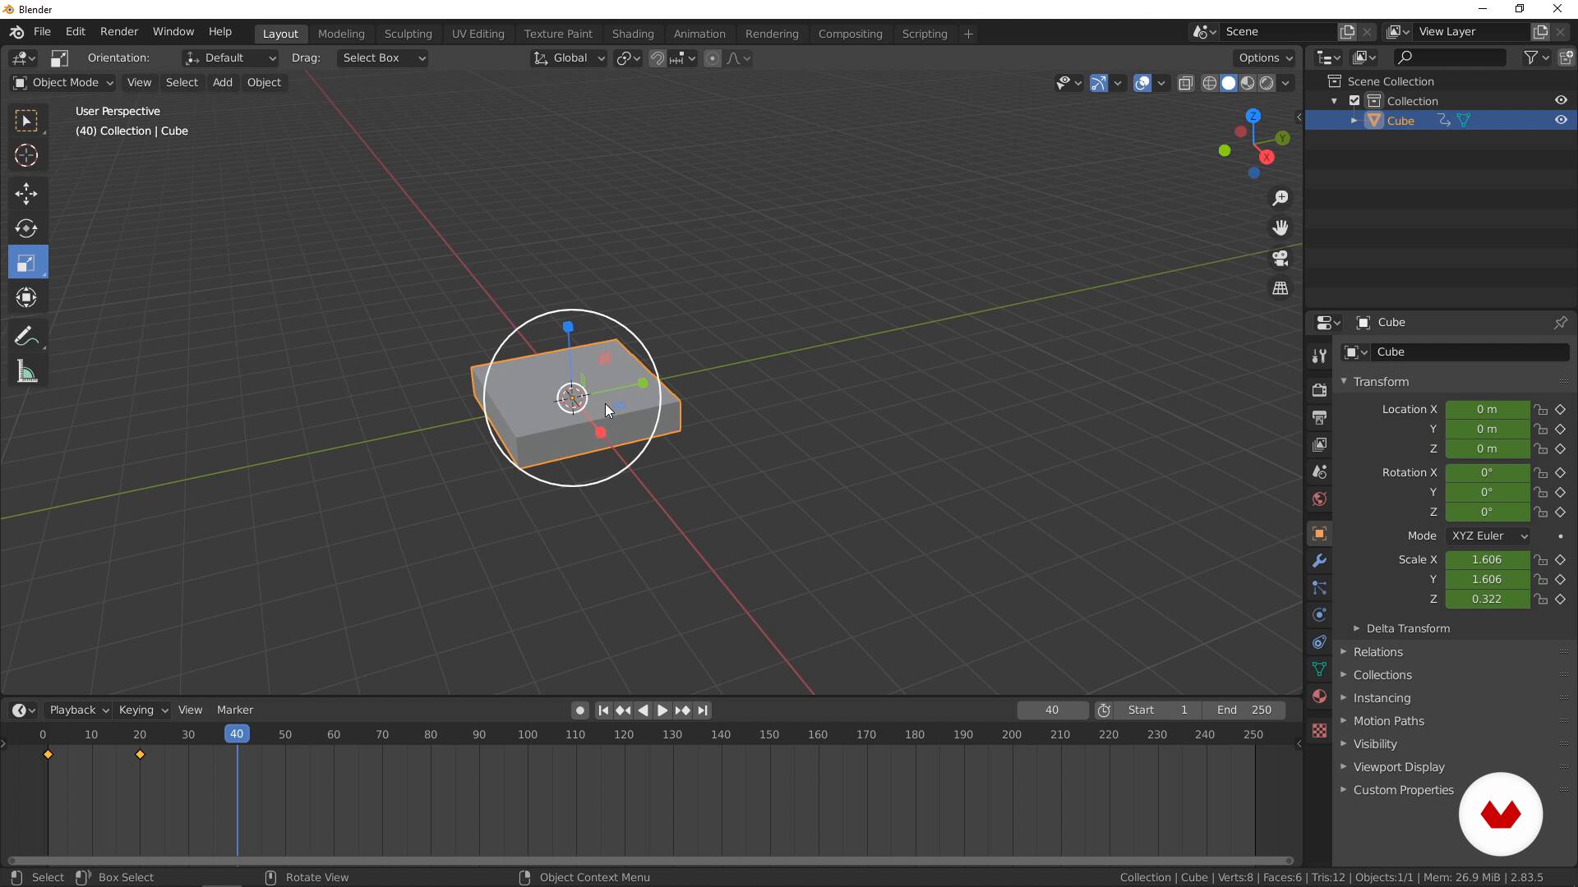The height and width of the screenshot is (887, 1578).
Task: Open the Active Tool settings tab icon
Action: tap(1319, 356)
